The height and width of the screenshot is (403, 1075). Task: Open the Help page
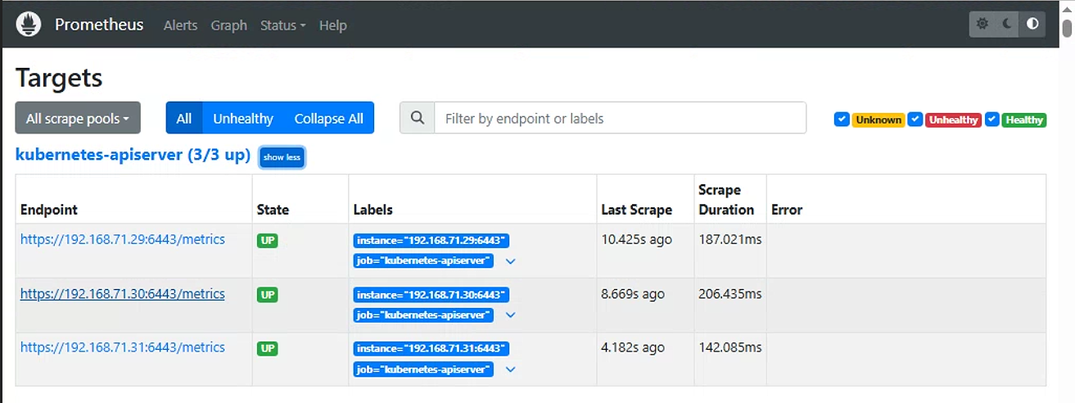tap(333, 25)
